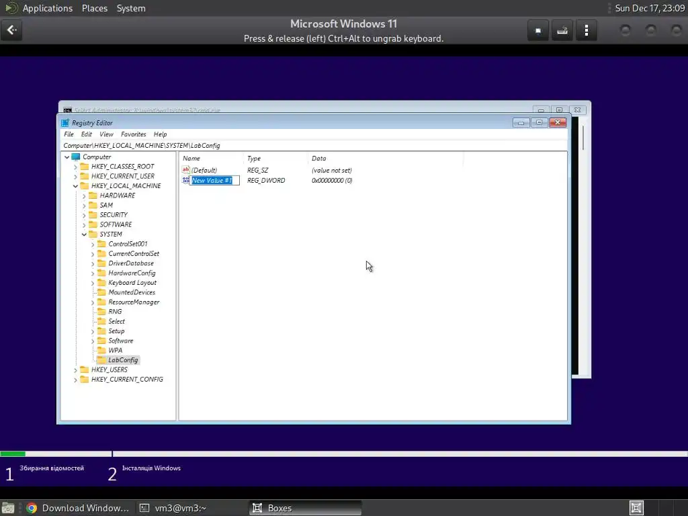Collapse the SYSTEM key
Screen dimensions: 688x516
click(x=84, y=234)
